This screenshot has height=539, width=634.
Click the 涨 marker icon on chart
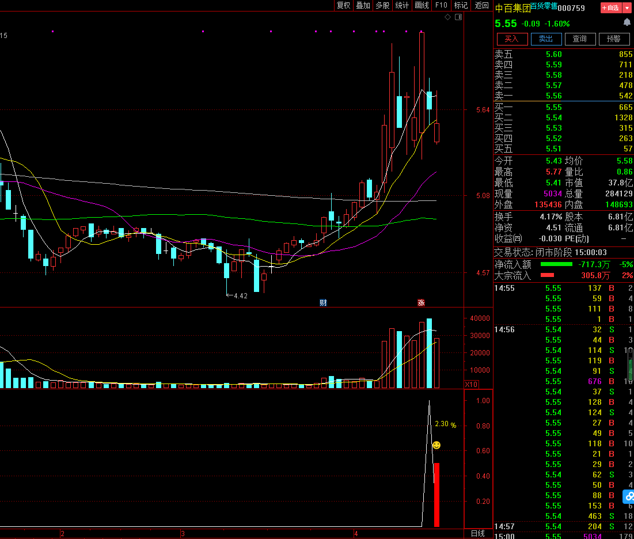click(x=421, y=302)
